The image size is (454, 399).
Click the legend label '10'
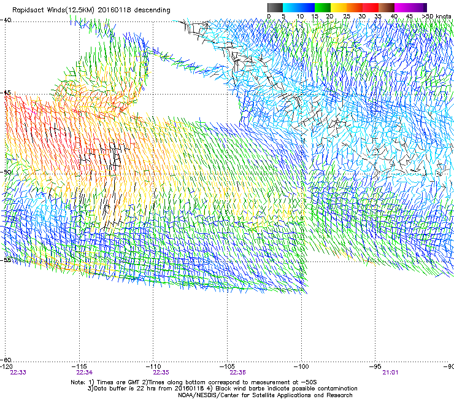point(300,17)
